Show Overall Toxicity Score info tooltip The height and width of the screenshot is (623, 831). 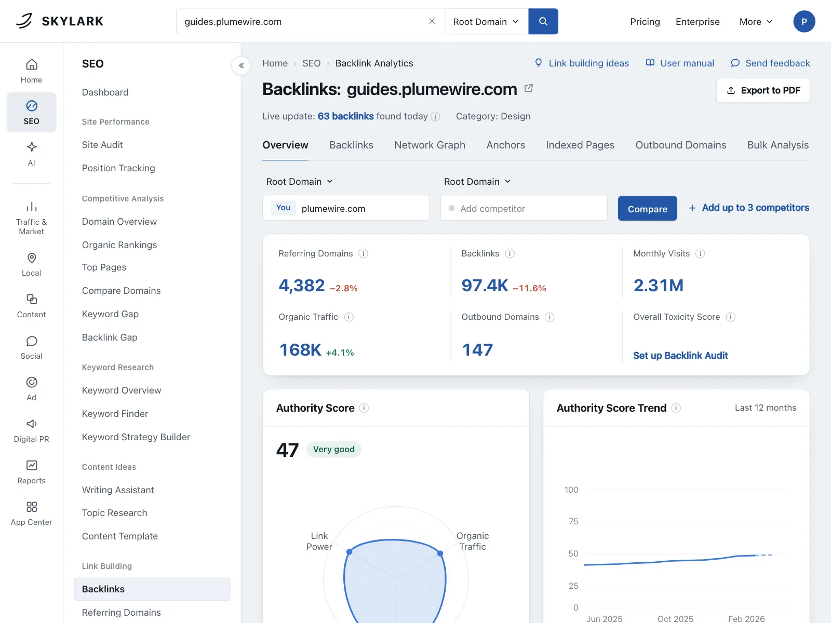[731, 317]
